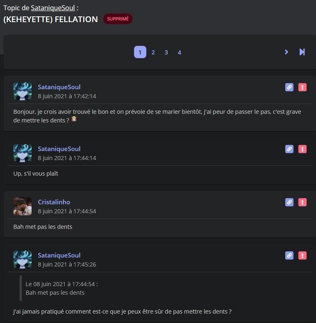This screenshot has height=323, width=316.
Task: Open page 2 of the topic
Action: (x=153, y=52)
